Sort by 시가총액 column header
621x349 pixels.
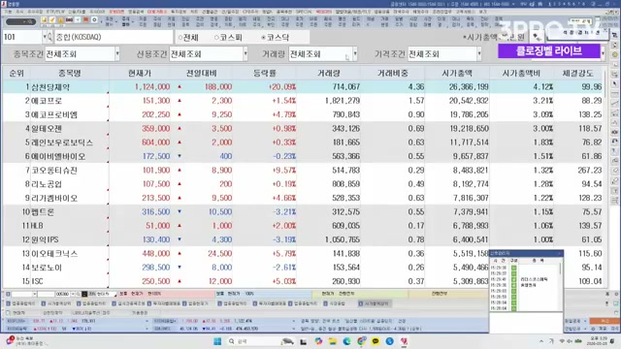[x=457, y=74]
